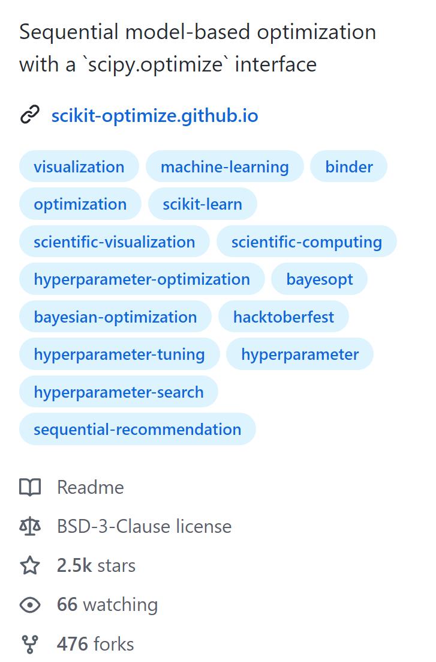Click the Readme book icon

[x=30, y=487]
